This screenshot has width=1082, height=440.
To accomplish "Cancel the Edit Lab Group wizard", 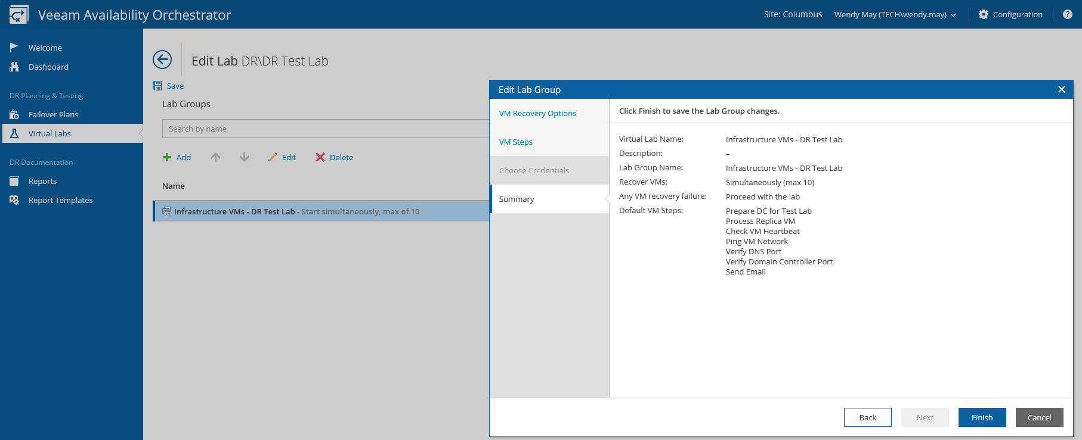I will pyautogui.click(x=1040, y=417).
